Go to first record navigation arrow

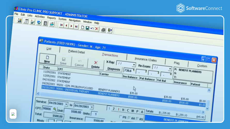61,25
